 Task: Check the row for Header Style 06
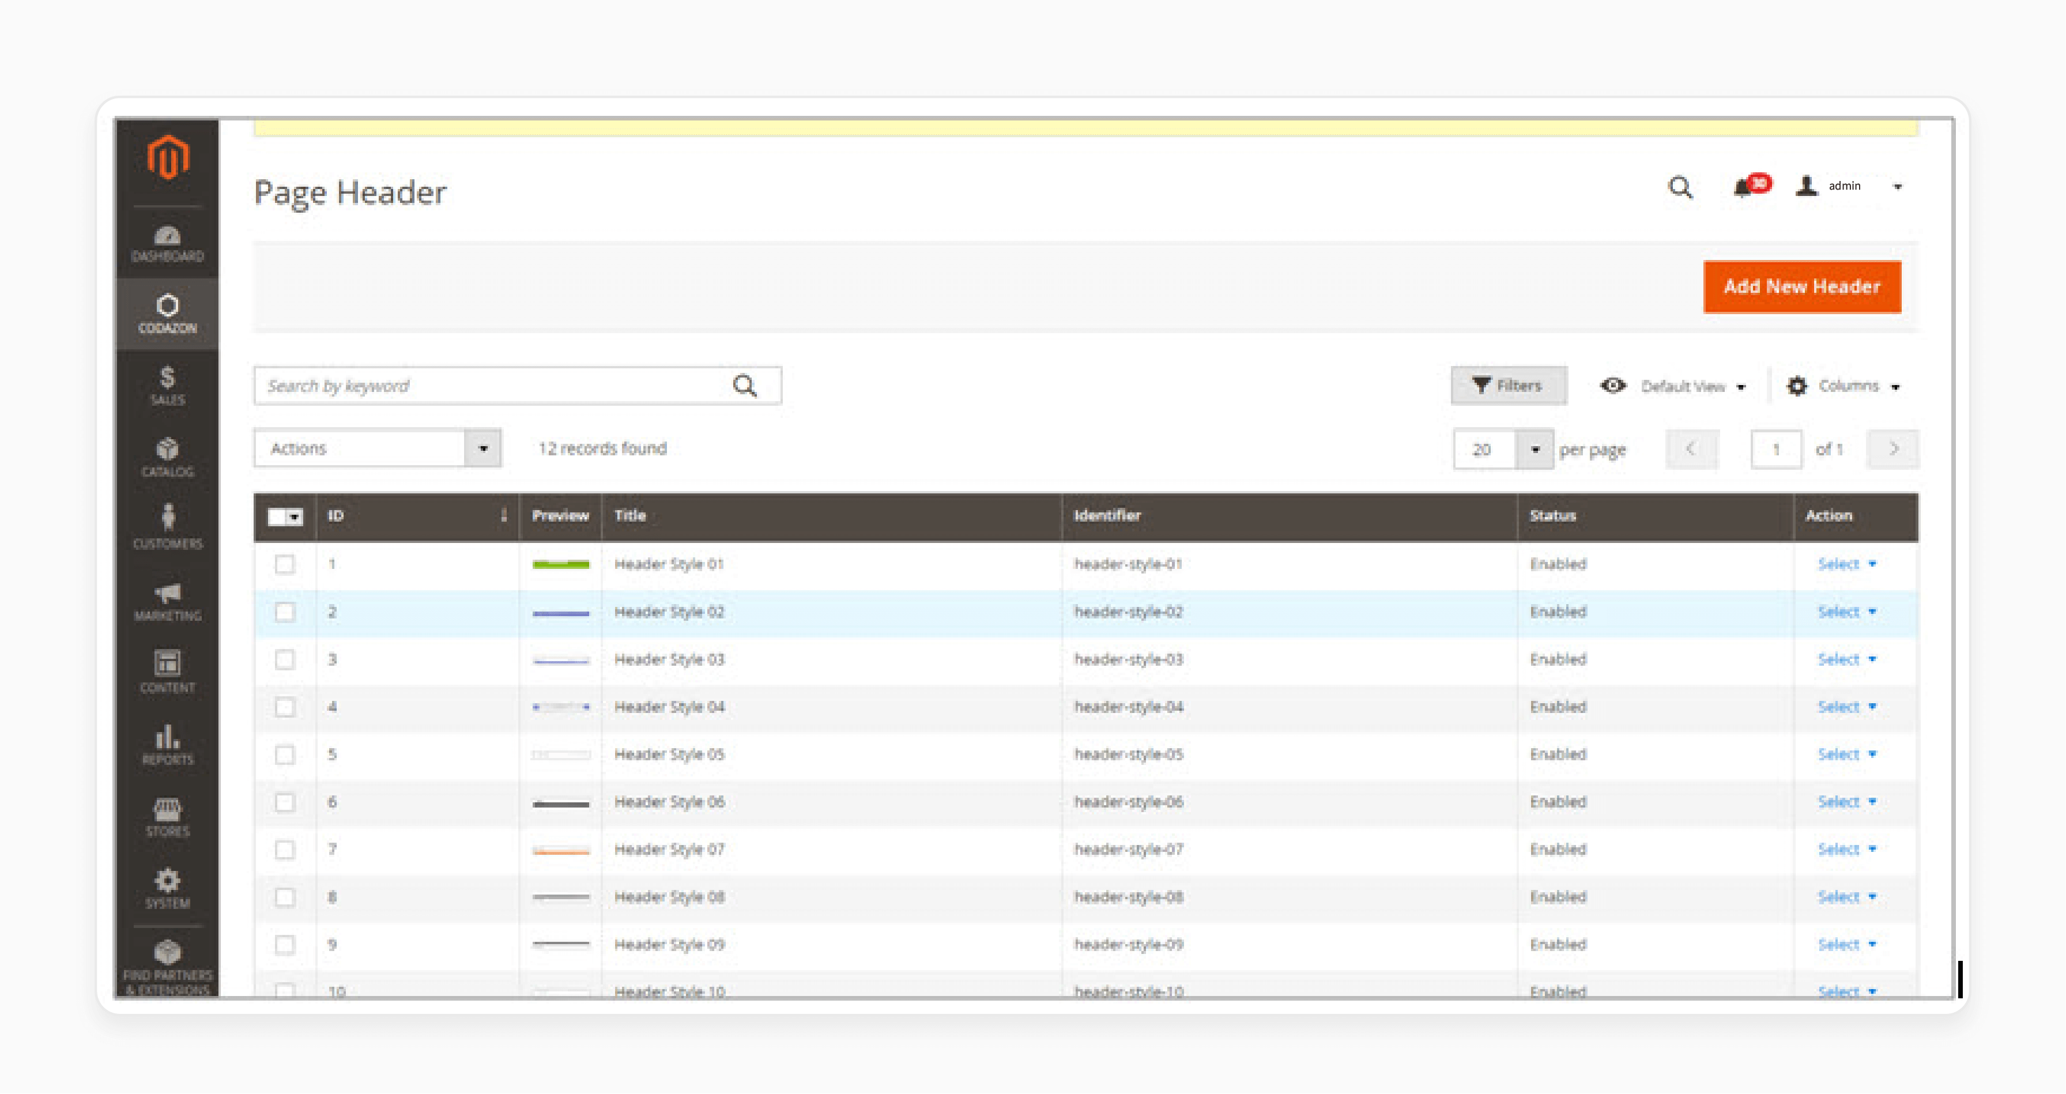pyautogui.click(x=284, y=803)
